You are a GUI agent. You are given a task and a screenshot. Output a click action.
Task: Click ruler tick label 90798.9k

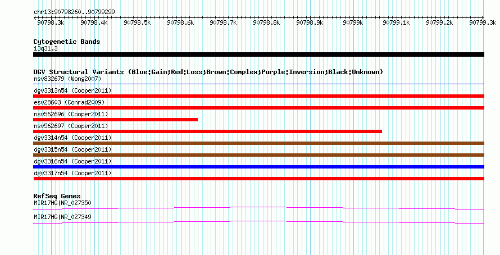[x=310, y=22]
